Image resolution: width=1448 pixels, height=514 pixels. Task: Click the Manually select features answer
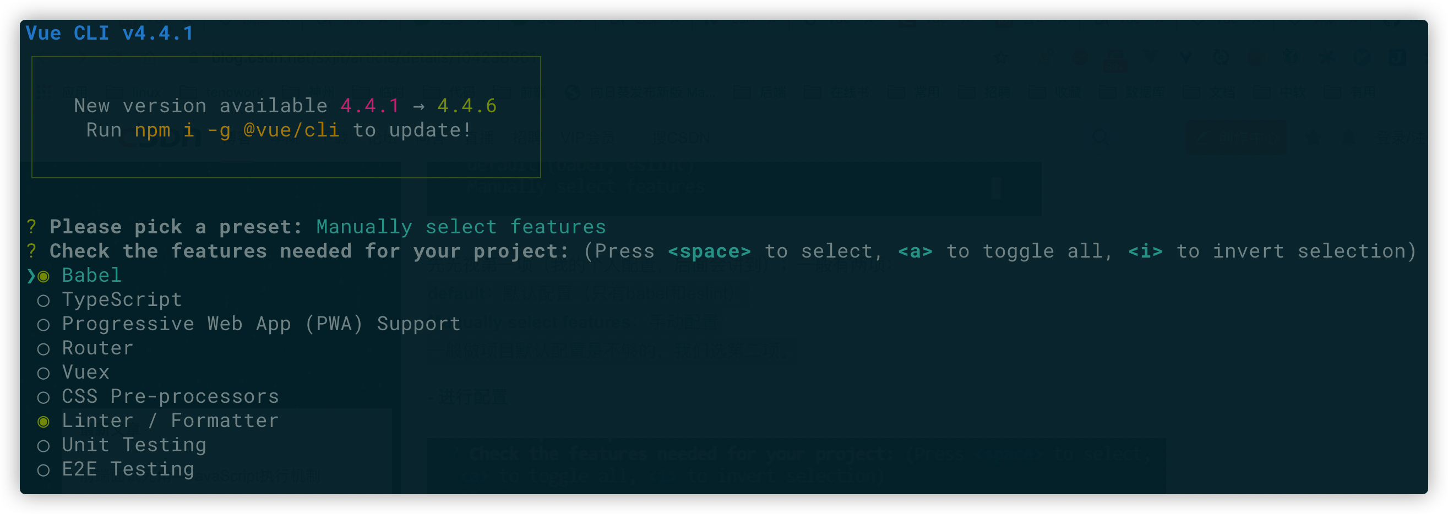(461, 226)
